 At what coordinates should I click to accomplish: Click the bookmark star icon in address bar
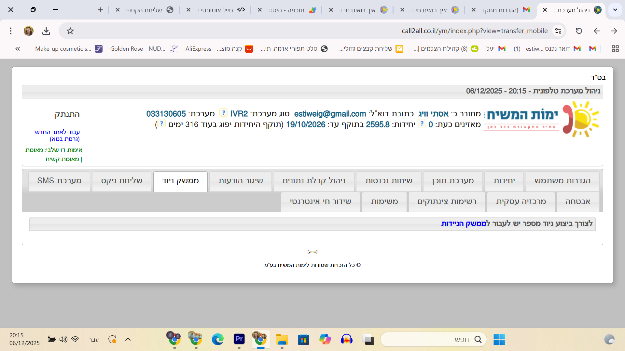70,31
